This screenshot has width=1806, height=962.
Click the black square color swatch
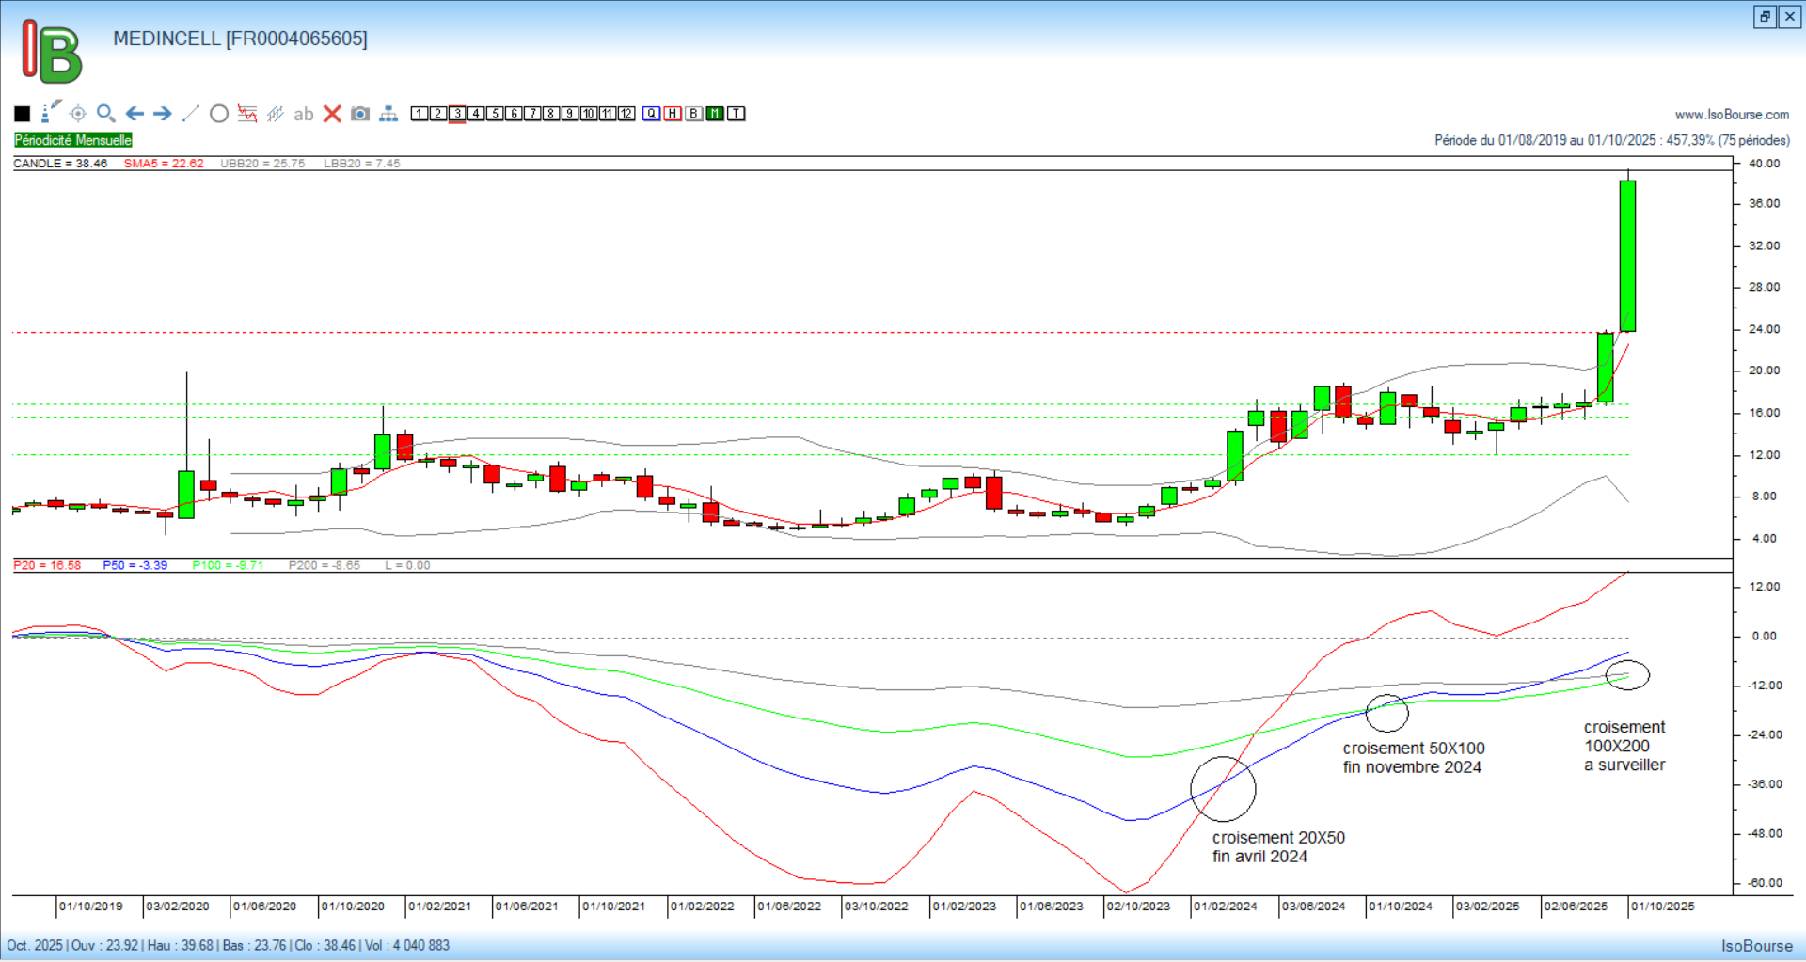tap(23, 114)
